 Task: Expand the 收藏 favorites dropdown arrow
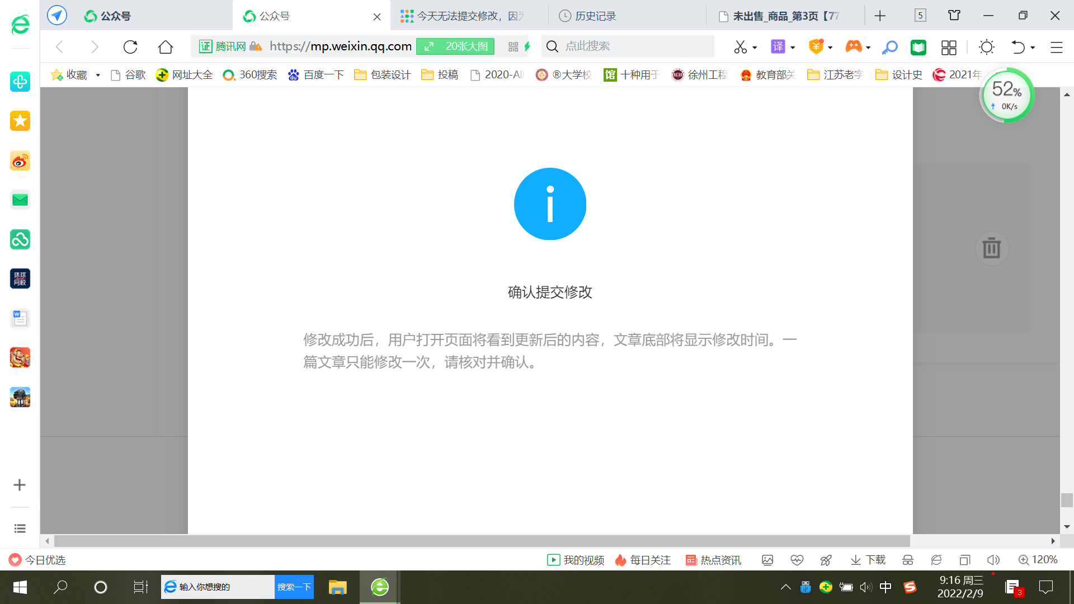98,75
